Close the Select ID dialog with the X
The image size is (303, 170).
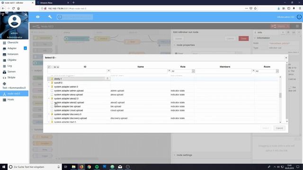point(286,58)
